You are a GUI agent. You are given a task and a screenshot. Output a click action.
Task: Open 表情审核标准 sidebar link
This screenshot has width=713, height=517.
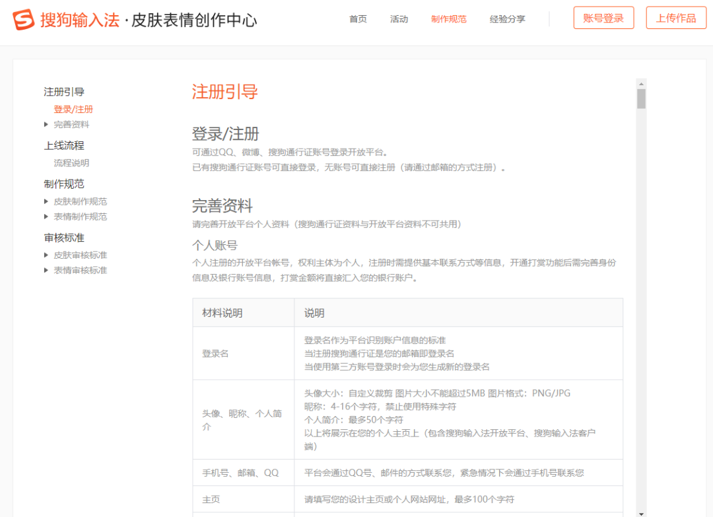click(81, 270)
